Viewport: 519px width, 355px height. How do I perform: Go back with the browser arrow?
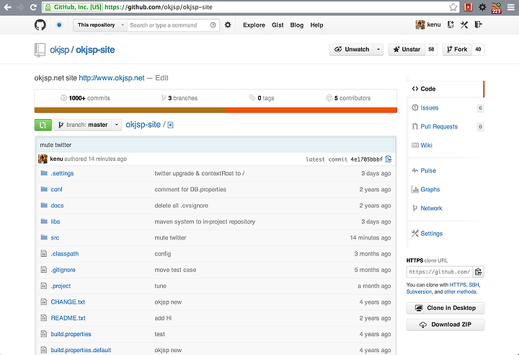8,7
